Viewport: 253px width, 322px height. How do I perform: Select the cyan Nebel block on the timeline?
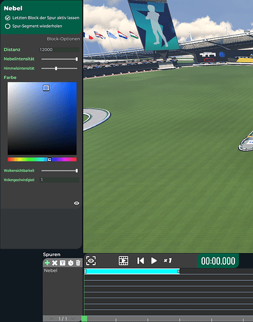[x=132, y=271]
